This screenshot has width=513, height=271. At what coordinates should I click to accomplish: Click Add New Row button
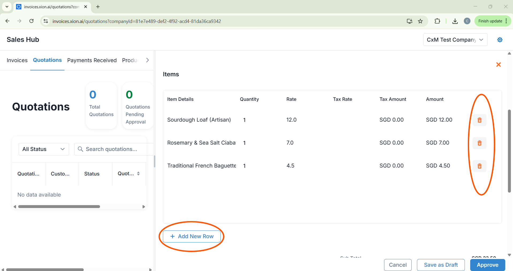click(192, 236)
